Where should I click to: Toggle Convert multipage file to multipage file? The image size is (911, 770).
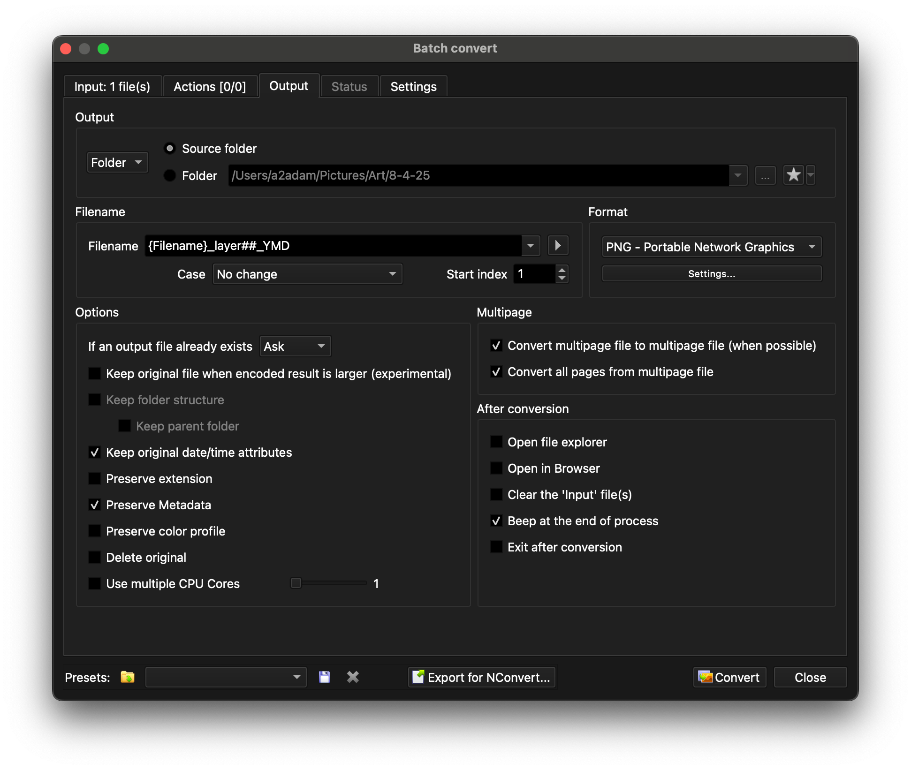tap(496, 346)
